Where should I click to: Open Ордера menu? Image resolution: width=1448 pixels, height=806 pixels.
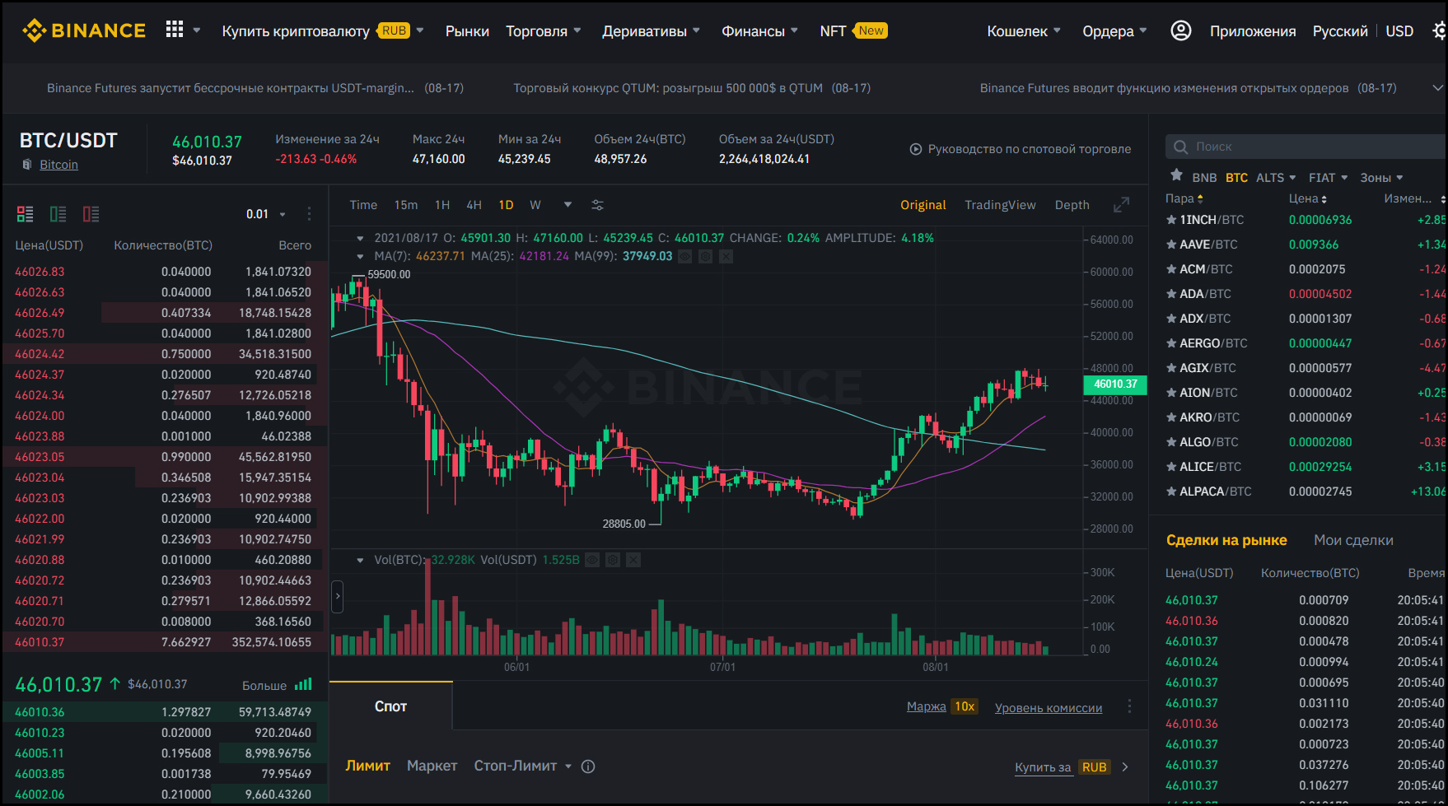tap(1114, 30)
